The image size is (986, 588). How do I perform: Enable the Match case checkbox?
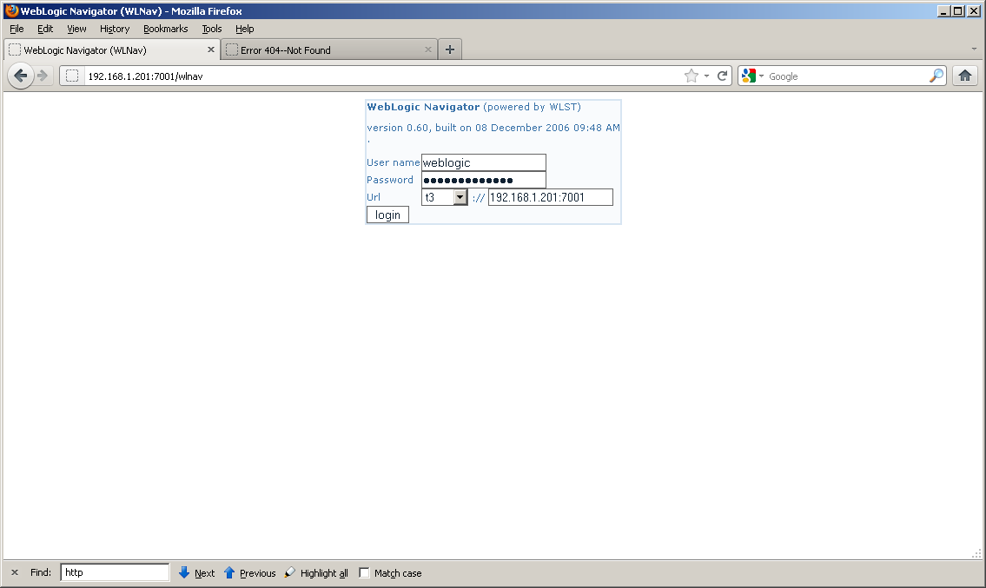363,572
